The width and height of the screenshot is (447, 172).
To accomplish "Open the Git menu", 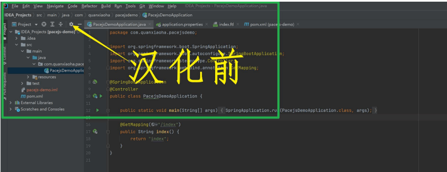I will pos(142,6).
